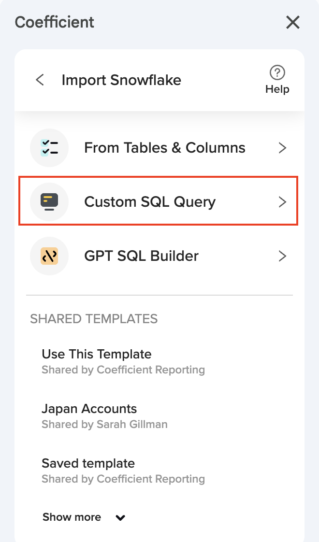This screenshot has height=542, width=319.
Task: Click Shared by Sarah Gillman subtitle
Action: click(104, 425)
